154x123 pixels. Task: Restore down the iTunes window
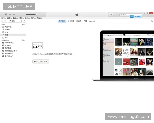(147, 13)
